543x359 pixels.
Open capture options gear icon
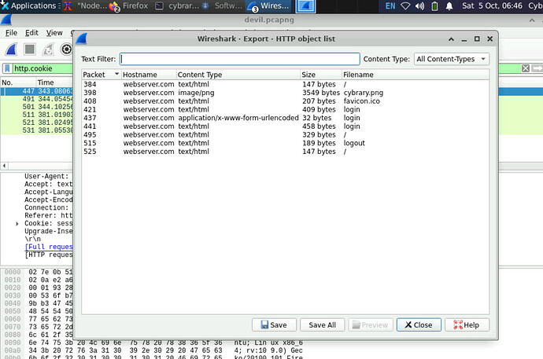click(x=67, y=49)
